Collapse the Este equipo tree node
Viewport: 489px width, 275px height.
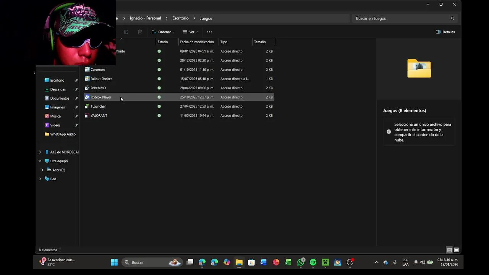coord(40,161)
